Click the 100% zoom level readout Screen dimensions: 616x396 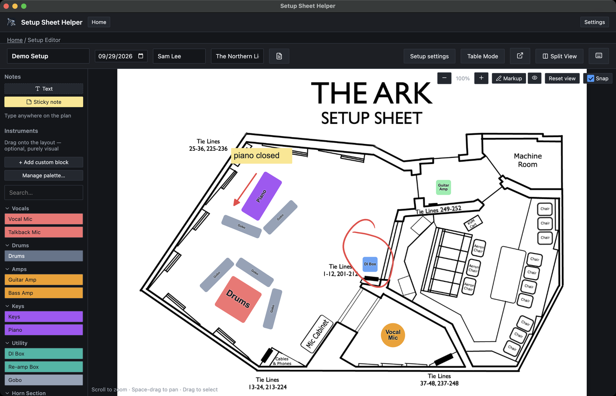coord(463,79)
